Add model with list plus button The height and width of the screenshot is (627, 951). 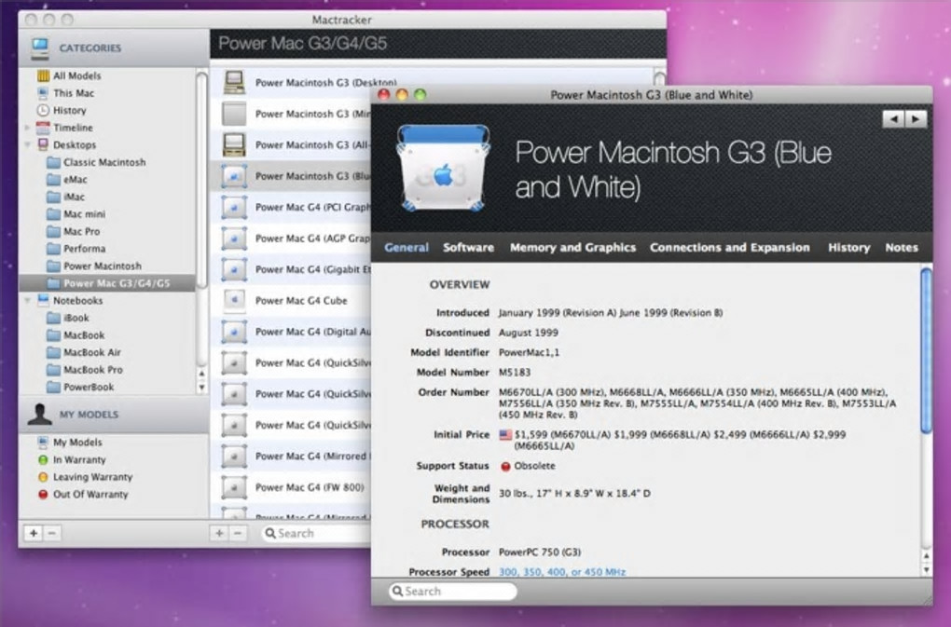[x=219, y=533]
